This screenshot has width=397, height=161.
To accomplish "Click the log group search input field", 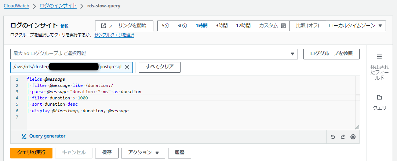I will 153,54.
